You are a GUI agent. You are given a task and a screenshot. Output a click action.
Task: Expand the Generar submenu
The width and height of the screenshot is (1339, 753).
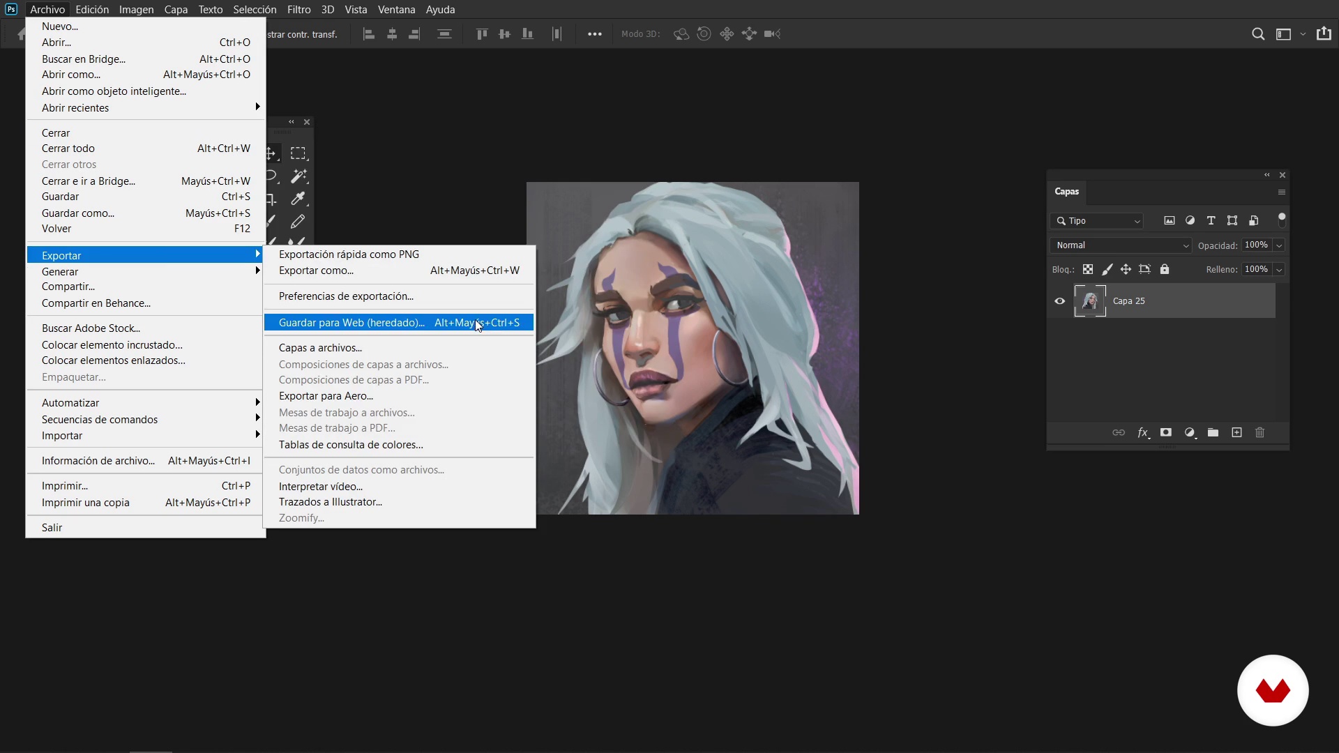pos(145,272)
